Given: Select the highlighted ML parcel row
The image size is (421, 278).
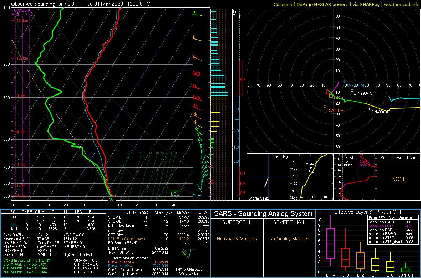Looking at the screenshot, I should pos(53,225).
